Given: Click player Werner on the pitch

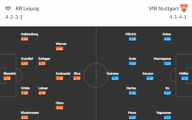Looking at the screenshot, I should pyautogui.click(x=61, y=44).
